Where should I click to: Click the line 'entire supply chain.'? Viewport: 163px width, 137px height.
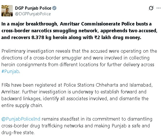click(x=22, y=105)
